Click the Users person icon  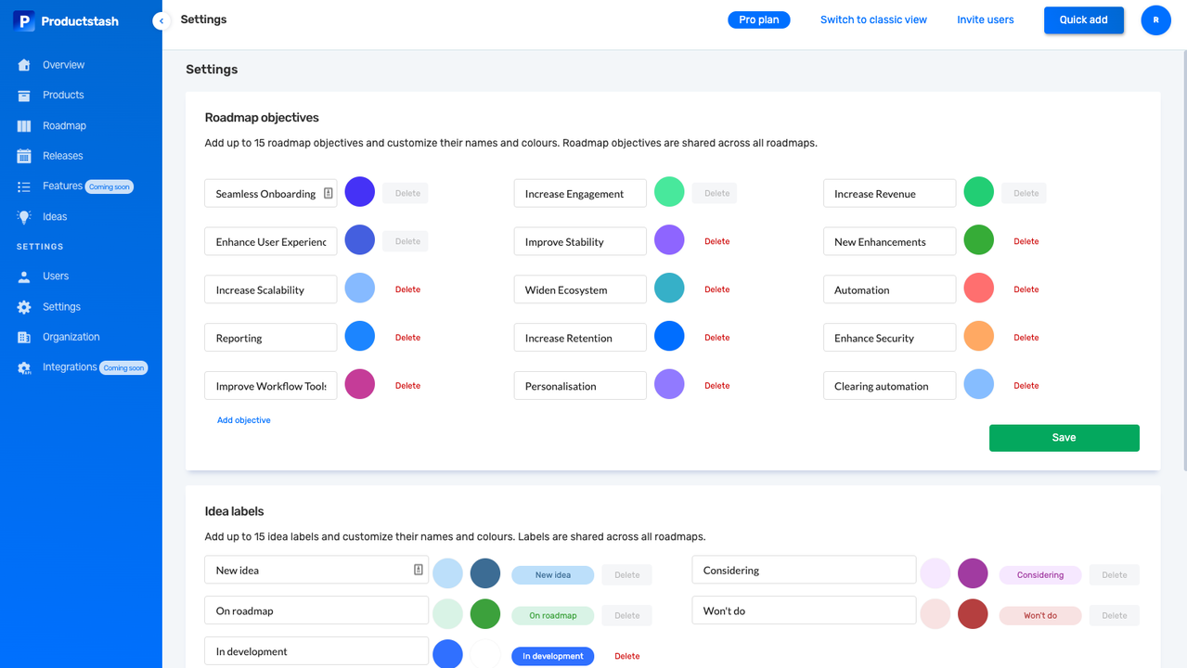tap(24, 276)
